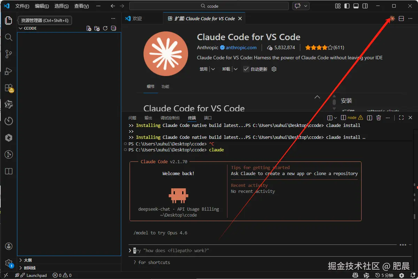Open the Run and Debug view

(x=8, y=71)
